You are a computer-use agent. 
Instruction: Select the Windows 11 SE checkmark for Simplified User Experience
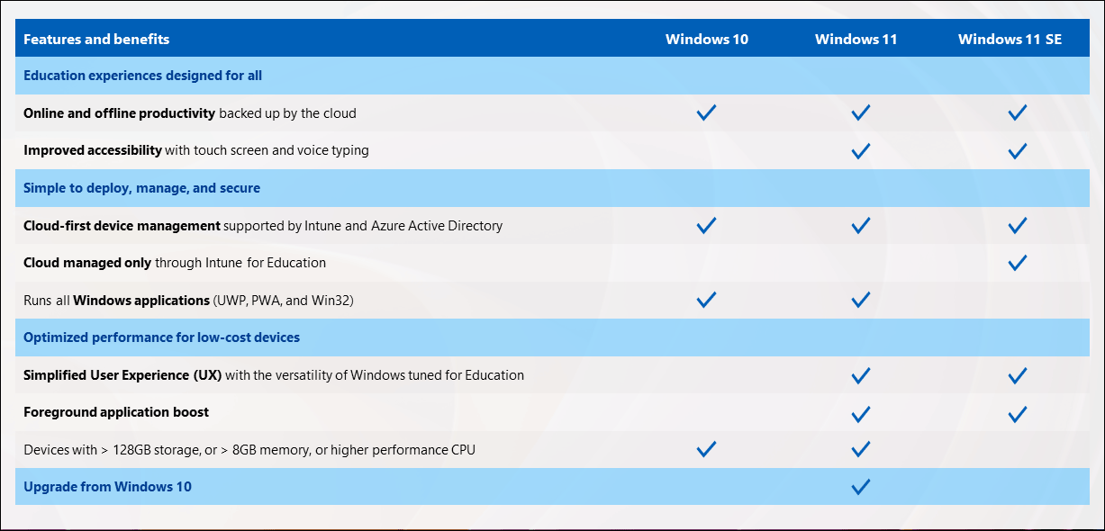click(1017, 375)
